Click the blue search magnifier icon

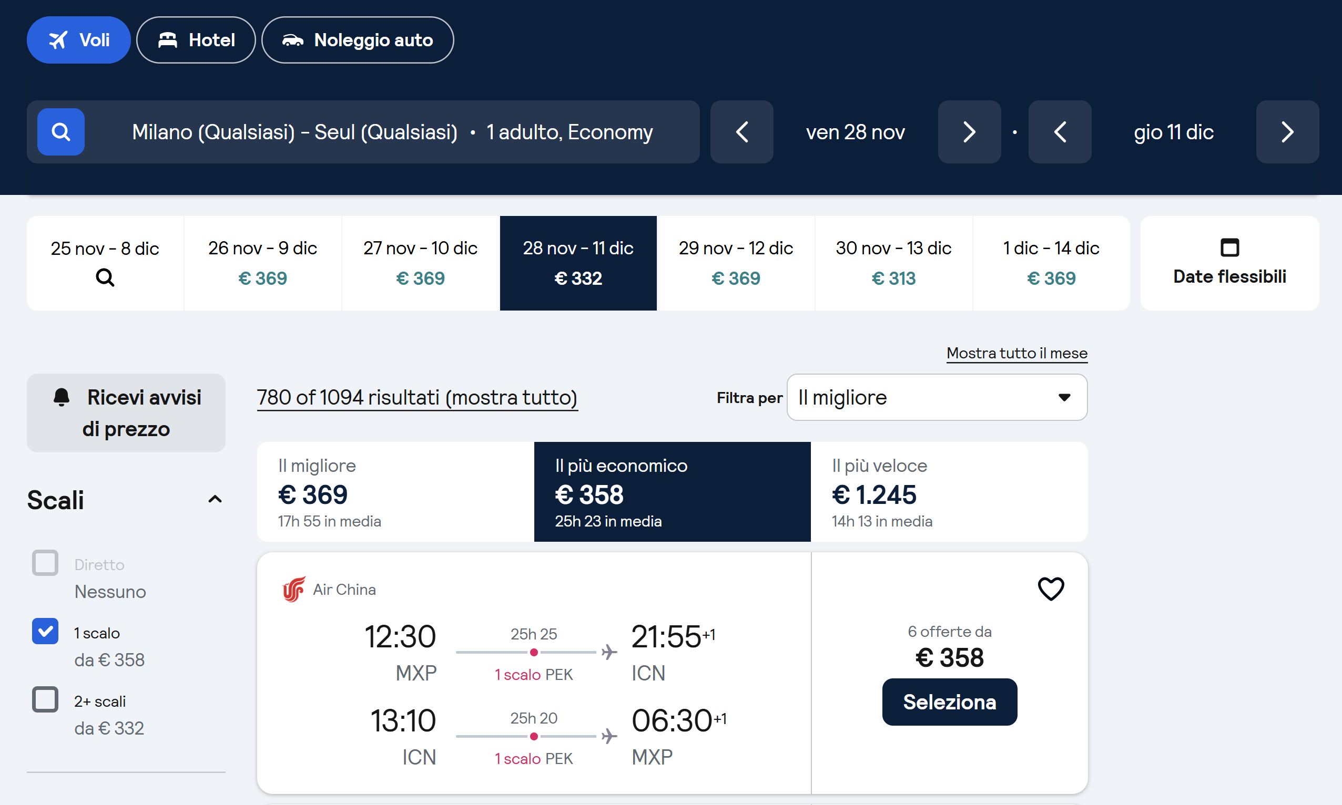[60, 132]
